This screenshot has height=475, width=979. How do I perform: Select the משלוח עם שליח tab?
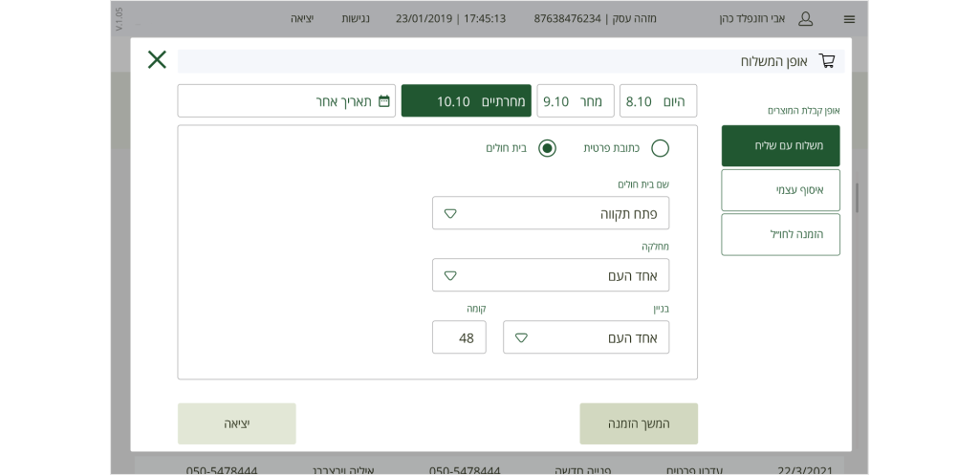tap(780, 145)
